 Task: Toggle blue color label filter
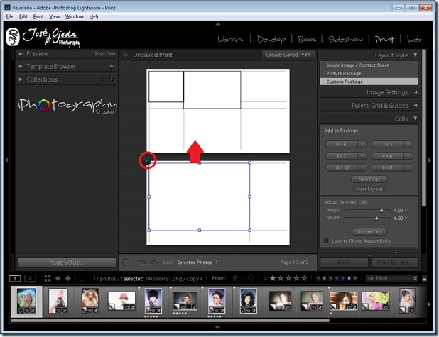(337, 278)
